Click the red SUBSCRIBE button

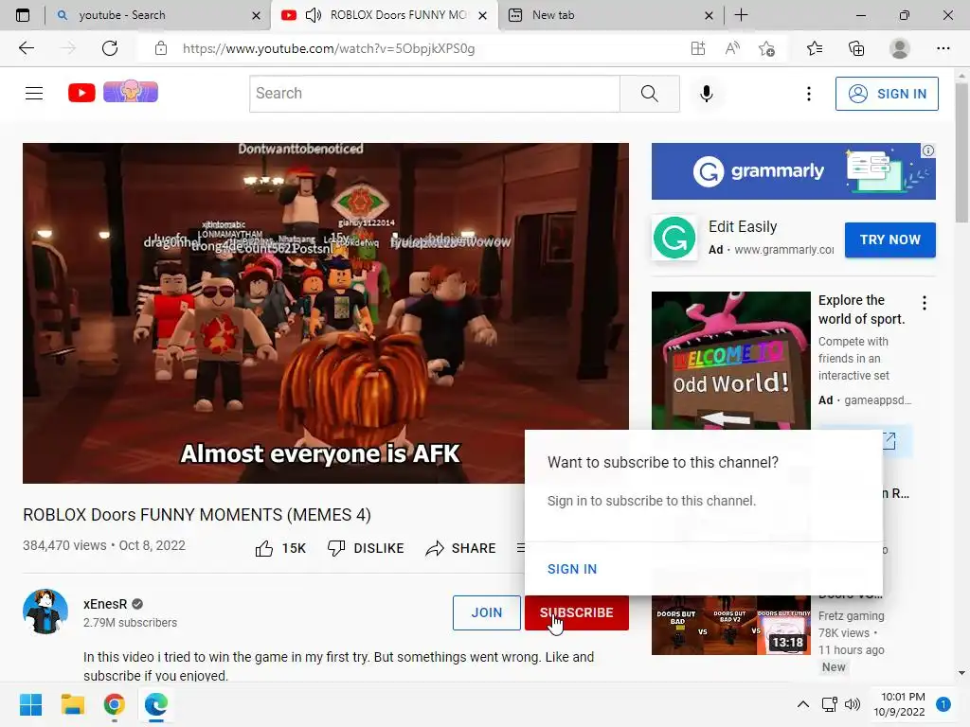click(577, 612)
